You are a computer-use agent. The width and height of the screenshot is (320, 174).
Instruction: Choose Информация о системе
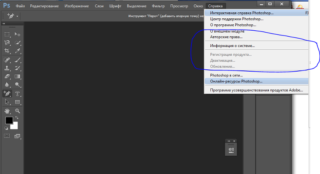point(256,46)
